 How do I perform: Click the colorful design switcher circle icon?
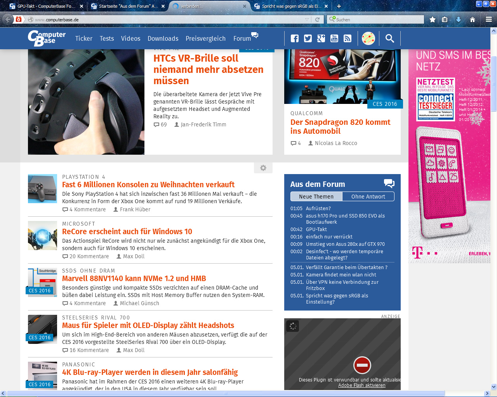coord(368,38)
